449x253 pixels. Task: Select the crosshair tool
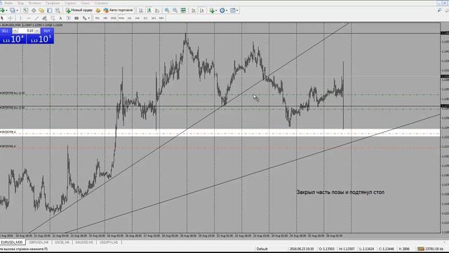pos(11,18)
